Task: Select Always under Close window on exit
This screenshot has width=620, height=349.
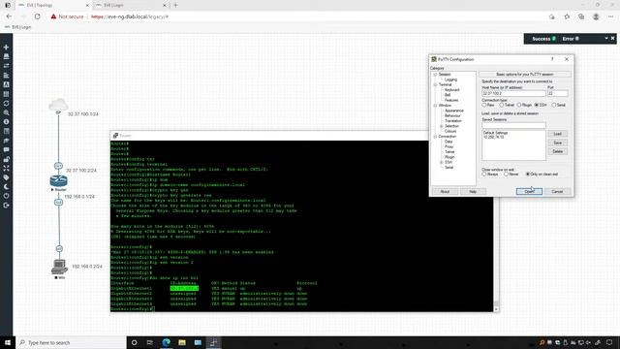Action: click(x=484, y=174)
